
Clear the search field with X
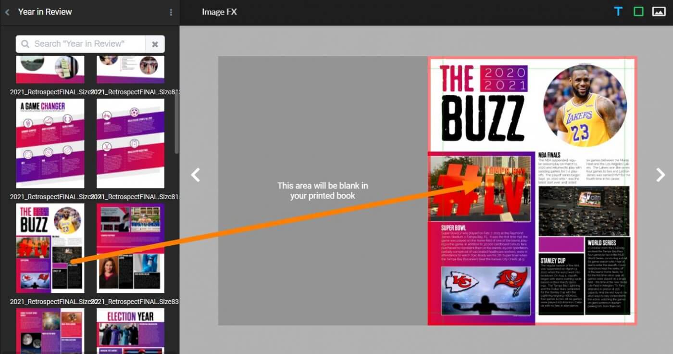click(x=155, y=44)
